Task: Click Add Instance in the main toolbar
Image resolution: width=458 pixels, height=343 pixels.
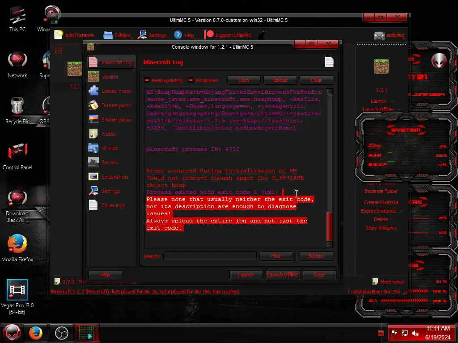Action: point(74,35)
